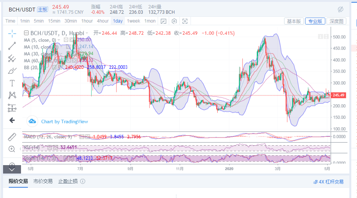This screenshot has width=357, height=198.
Task: Move main chart pane down arrow
Action: click(x=320, y=36)
